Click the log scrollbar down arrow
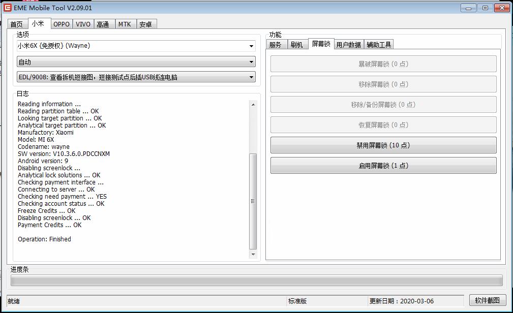 (x=253, y=254)
